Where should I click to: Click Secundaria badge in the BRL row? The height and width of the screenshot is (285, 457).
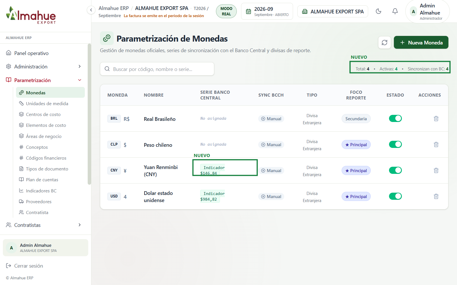pos(356,119)
